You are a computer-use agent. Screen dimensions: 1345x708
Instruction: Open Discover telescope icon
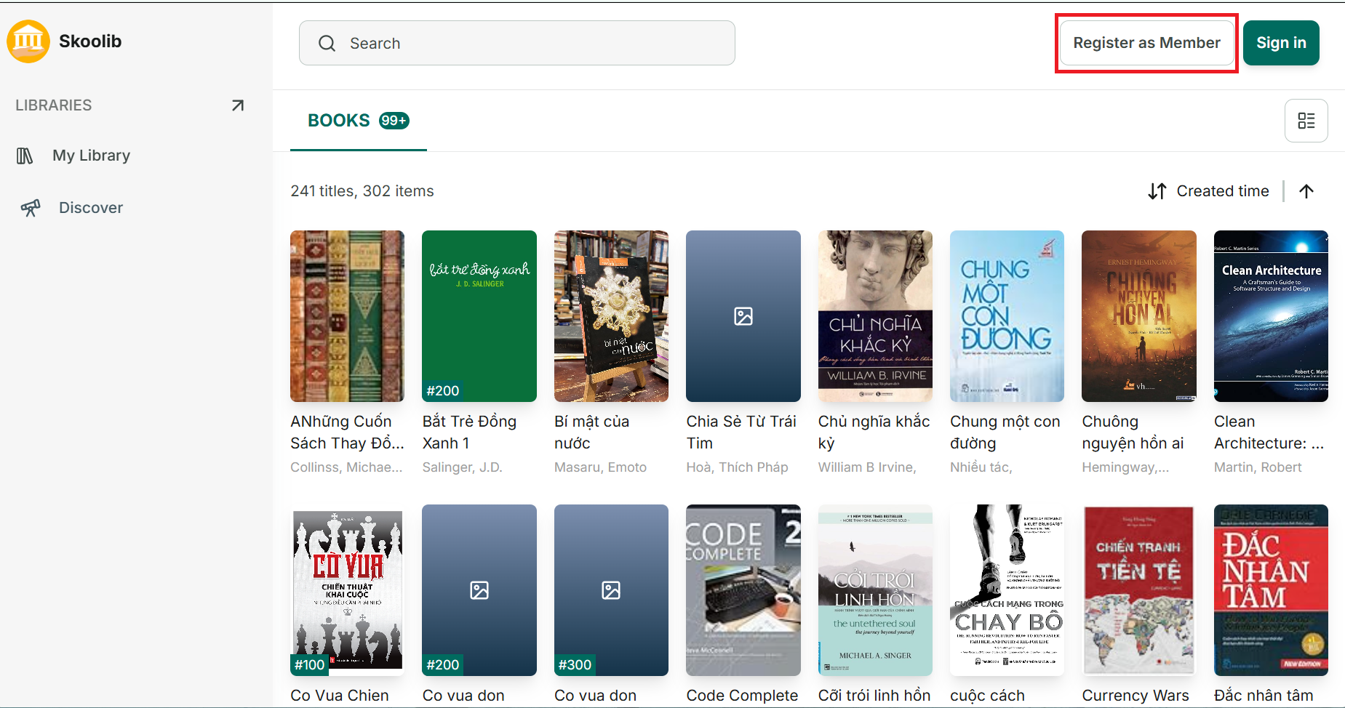31,208
